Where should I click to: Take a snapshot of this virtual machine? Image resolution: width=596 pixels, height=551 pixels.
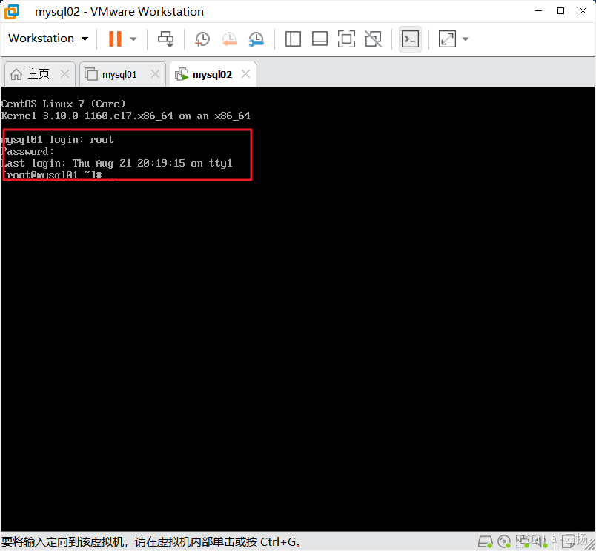point(202,39)
